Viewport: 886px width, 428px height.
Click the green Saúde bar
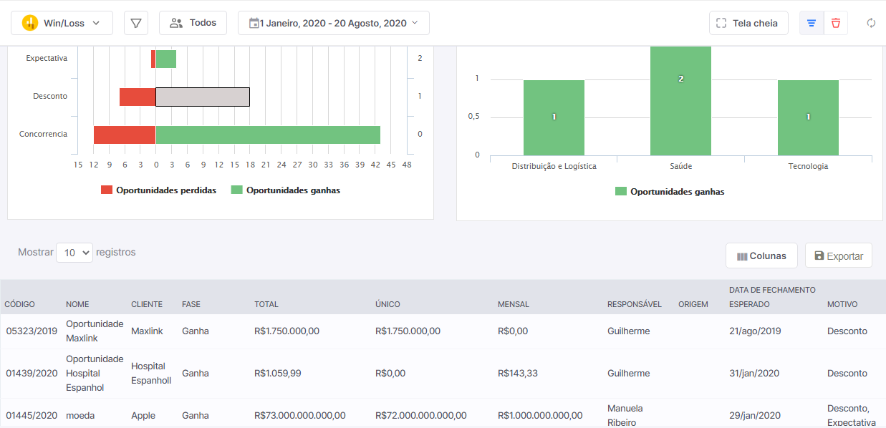click(x=680, y=100)
